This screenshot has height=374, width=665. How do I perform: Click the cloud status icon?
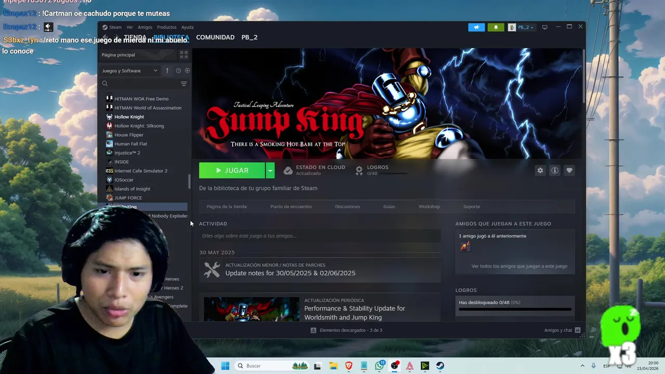[x=288, y=170]
